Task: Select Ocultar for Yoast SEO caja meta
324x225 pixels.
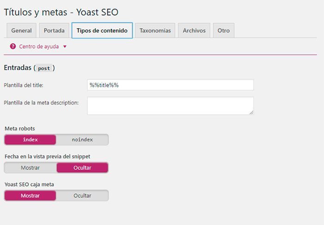Action: (82, 195)
